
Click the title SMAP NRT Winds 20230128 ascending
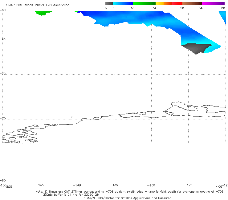point(38,5)
